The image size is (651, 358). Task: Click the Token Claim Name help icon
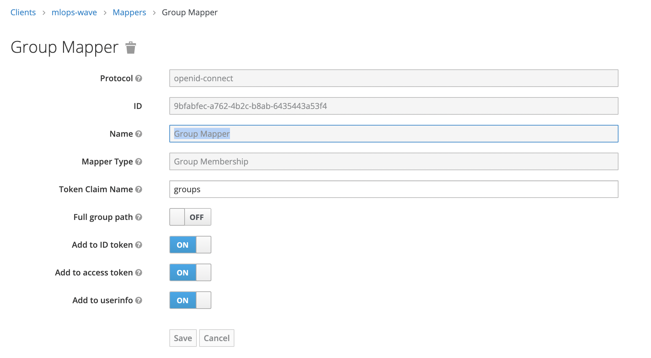[139, 189]
